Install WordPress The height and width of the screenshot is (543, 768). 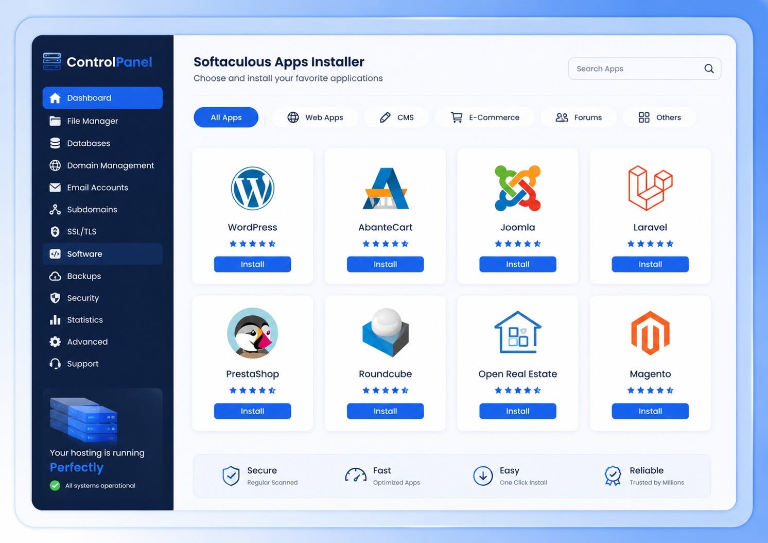click(x=252, y=264)
